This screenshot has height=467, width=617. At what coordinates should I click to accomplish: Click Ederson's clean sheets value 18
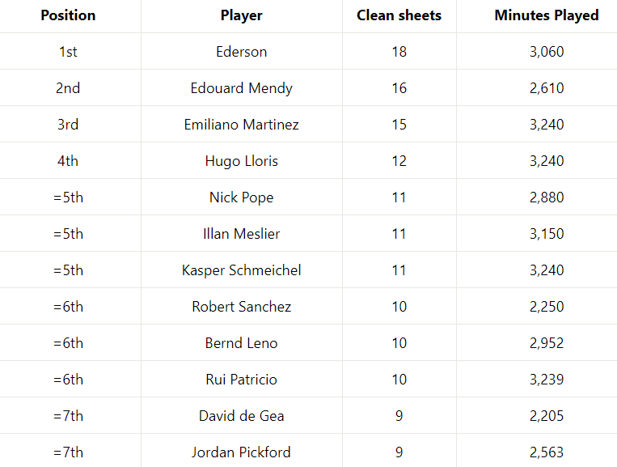tap(399, 52)
